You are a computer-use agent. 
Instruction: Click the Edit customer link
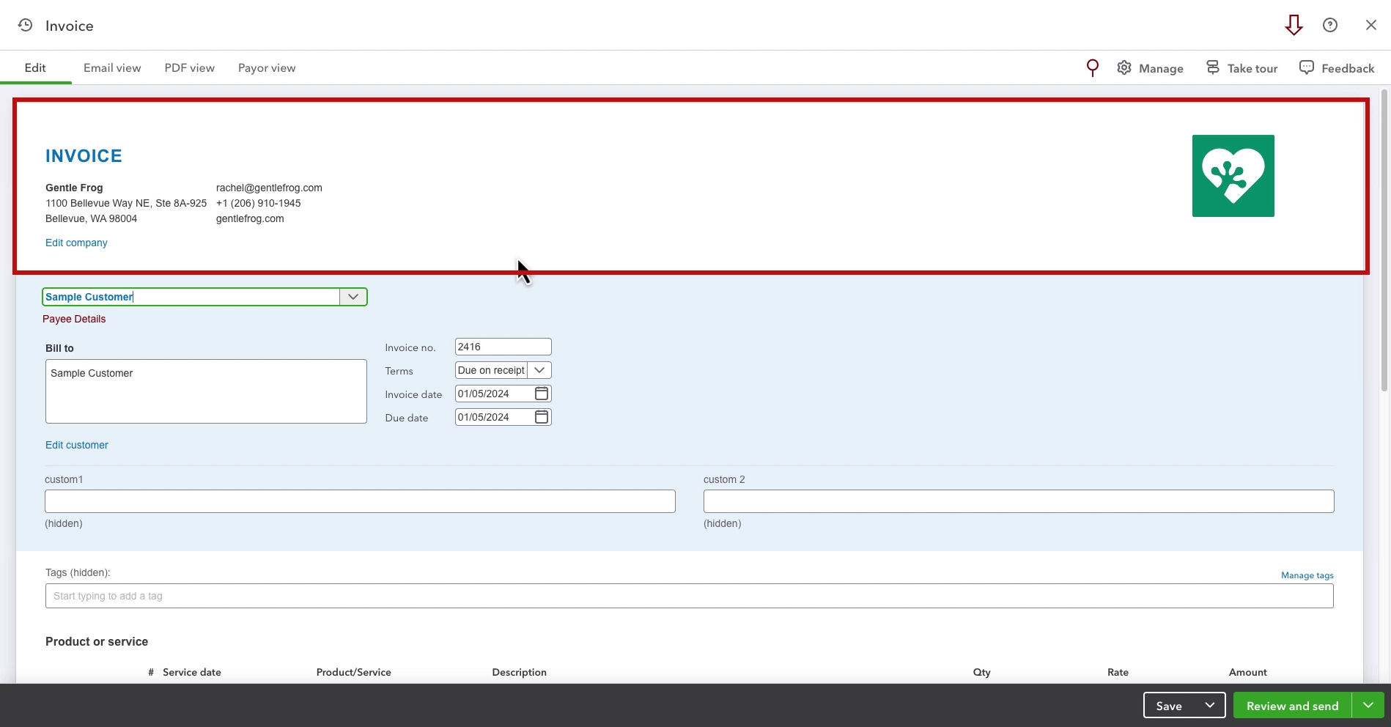pyautogui.click(x=77, y=445)
